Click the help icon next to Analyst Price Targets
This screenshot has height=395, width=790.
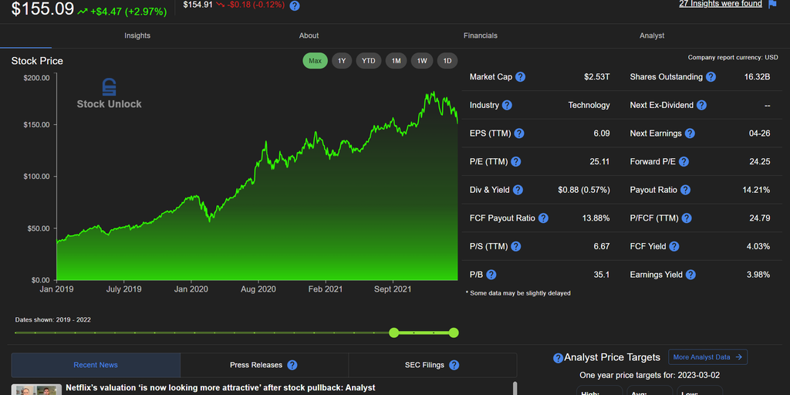tap(558, 358)
